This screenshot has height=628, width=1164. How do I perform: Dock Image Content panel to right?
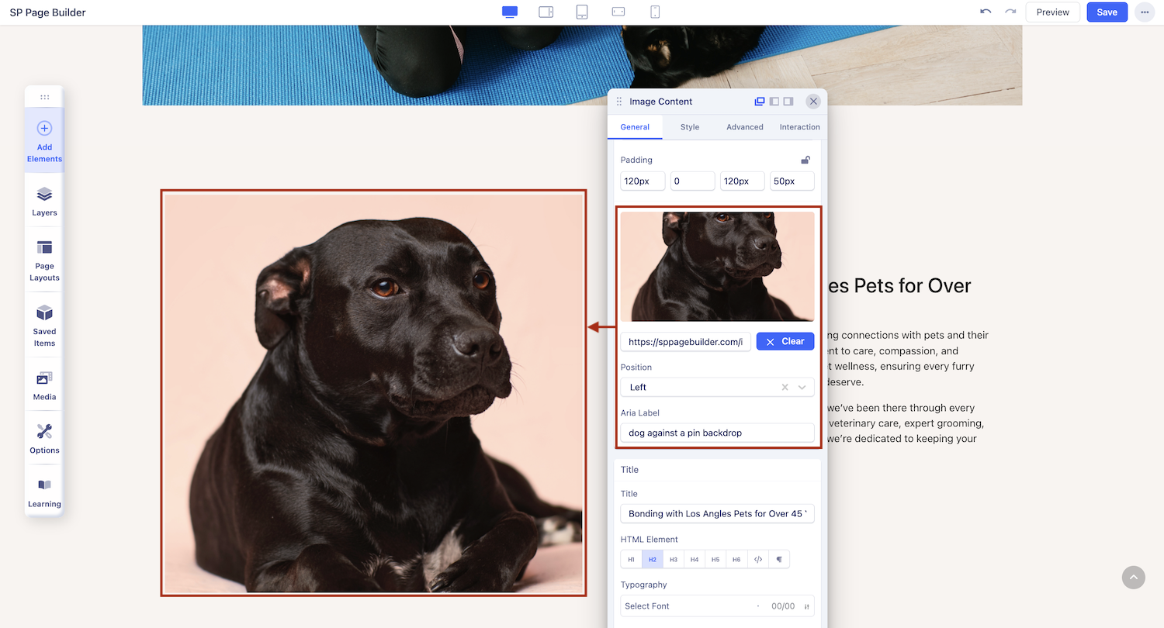[x=788, y=102]
